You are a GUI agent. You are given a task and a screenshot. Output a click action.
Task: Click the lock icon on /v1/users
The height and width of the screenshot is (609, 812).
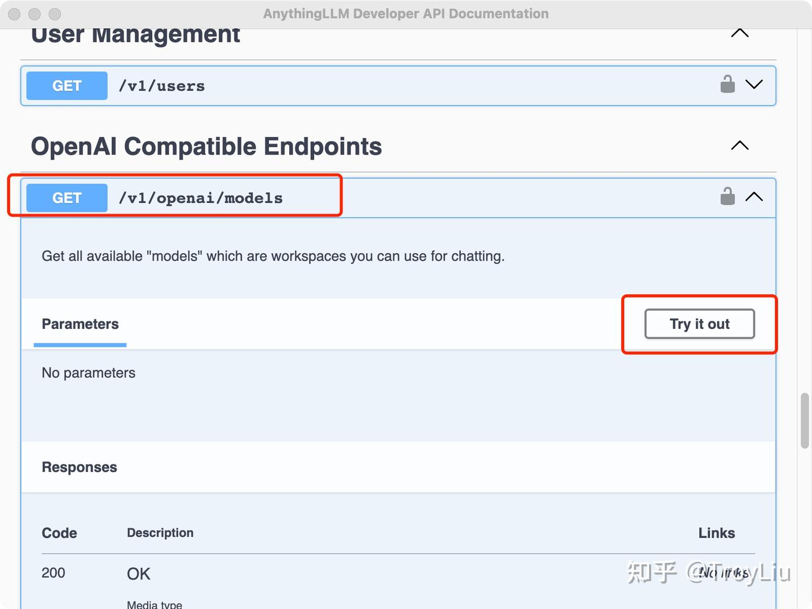click(727, 85)
